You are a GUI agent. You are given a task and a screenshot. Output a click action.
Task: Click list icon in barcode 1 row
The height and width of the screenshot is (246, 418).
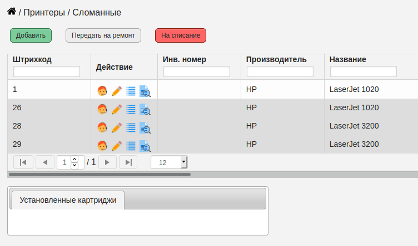131,91
